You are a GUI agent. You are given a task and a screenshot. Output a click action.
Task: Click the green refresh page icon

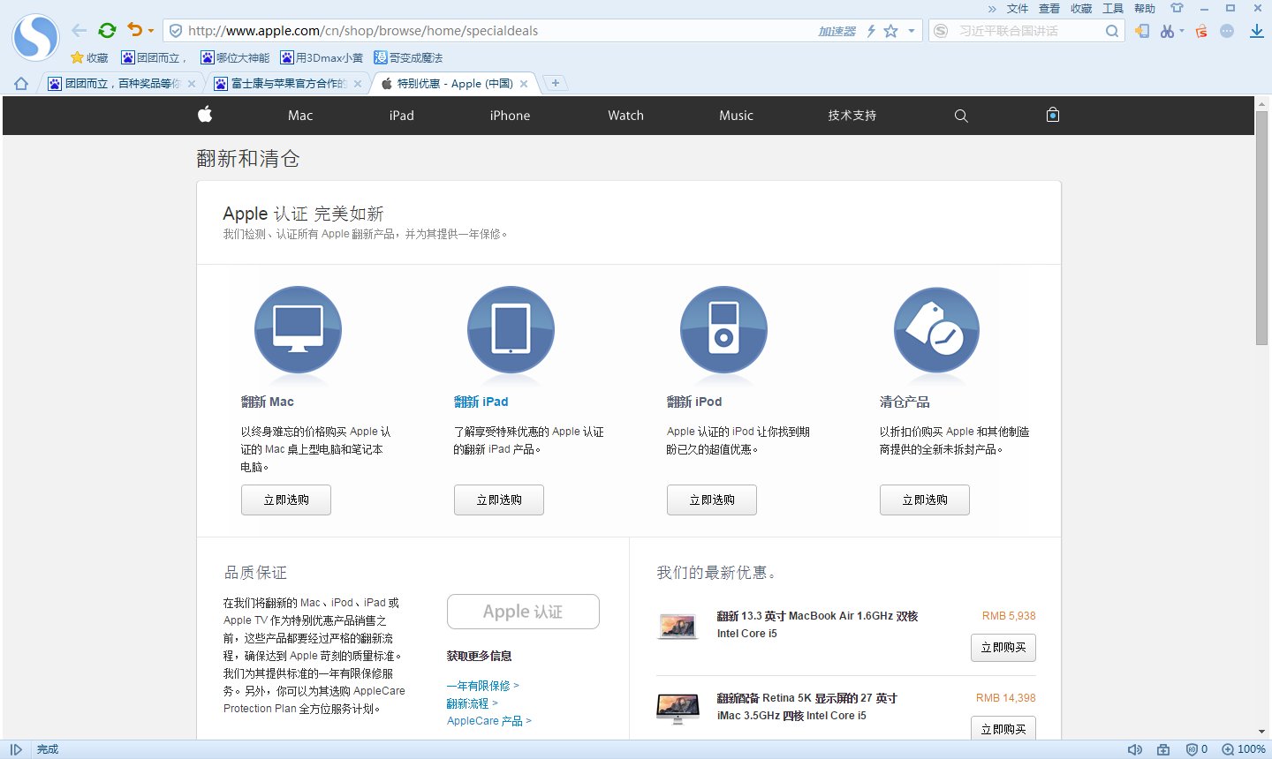point(107,31)
